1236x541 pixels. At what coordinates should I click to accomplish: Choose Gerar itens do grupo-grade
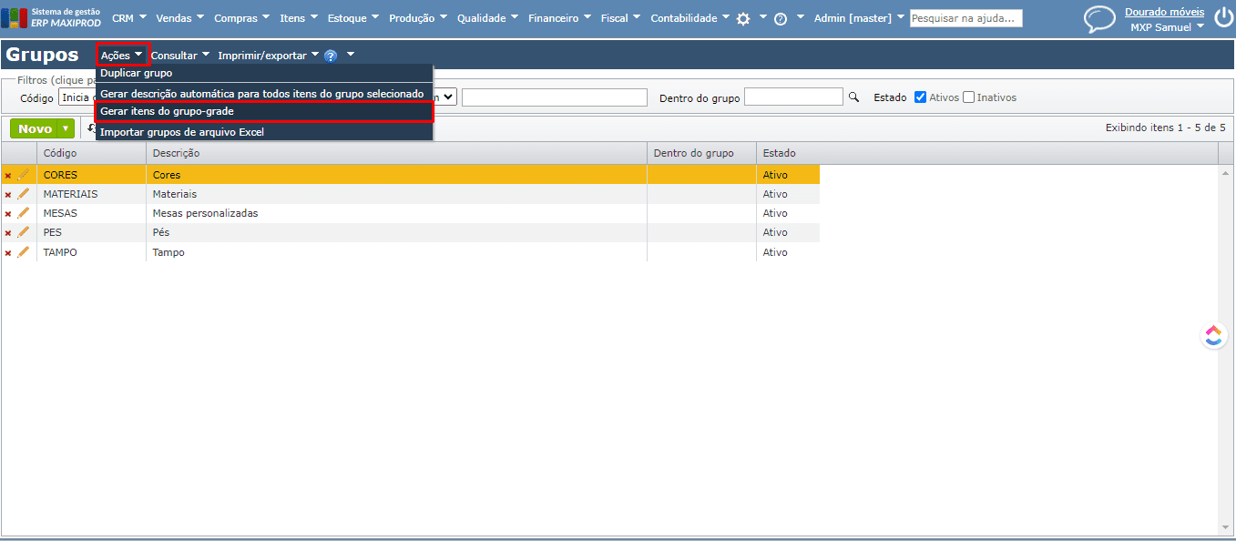(x=264, y=111)
